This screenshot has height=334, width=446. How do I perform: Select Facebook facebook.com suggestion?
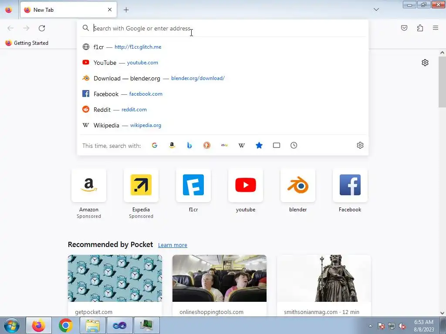pos(223,94)
